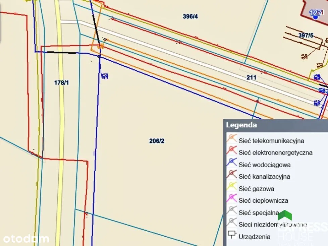Select parcel label 206/2 on the map
Image resolution: width=328 pixels, height=246 pixels.
point(157,141)
